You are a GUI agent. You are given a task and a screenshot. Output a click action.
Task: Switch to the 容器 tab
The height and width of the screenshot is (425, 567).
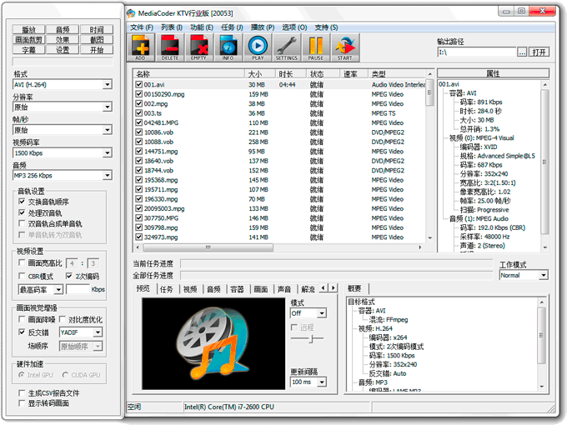[237, 289]
